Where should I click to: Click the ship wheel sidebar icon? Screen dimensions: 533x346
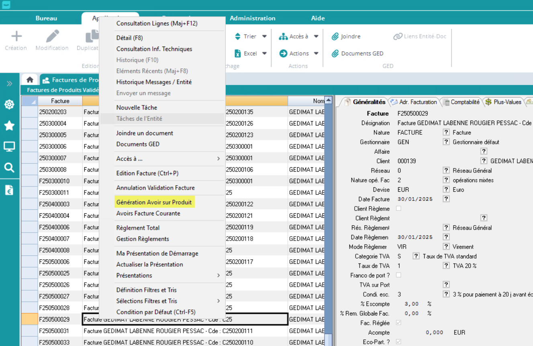(x=9, y=105)
